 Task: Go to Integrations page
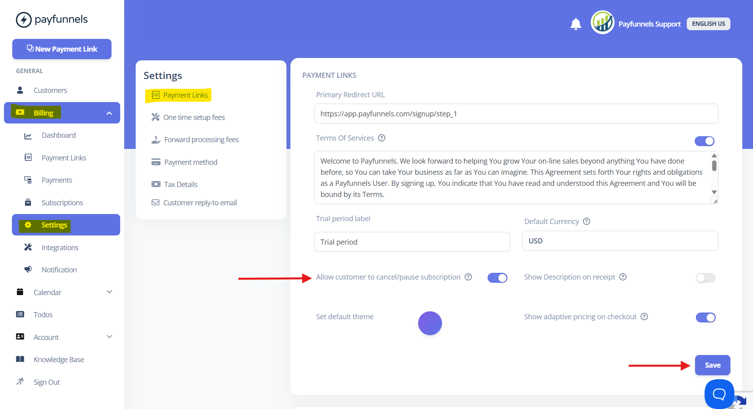[x=60, y=247]
